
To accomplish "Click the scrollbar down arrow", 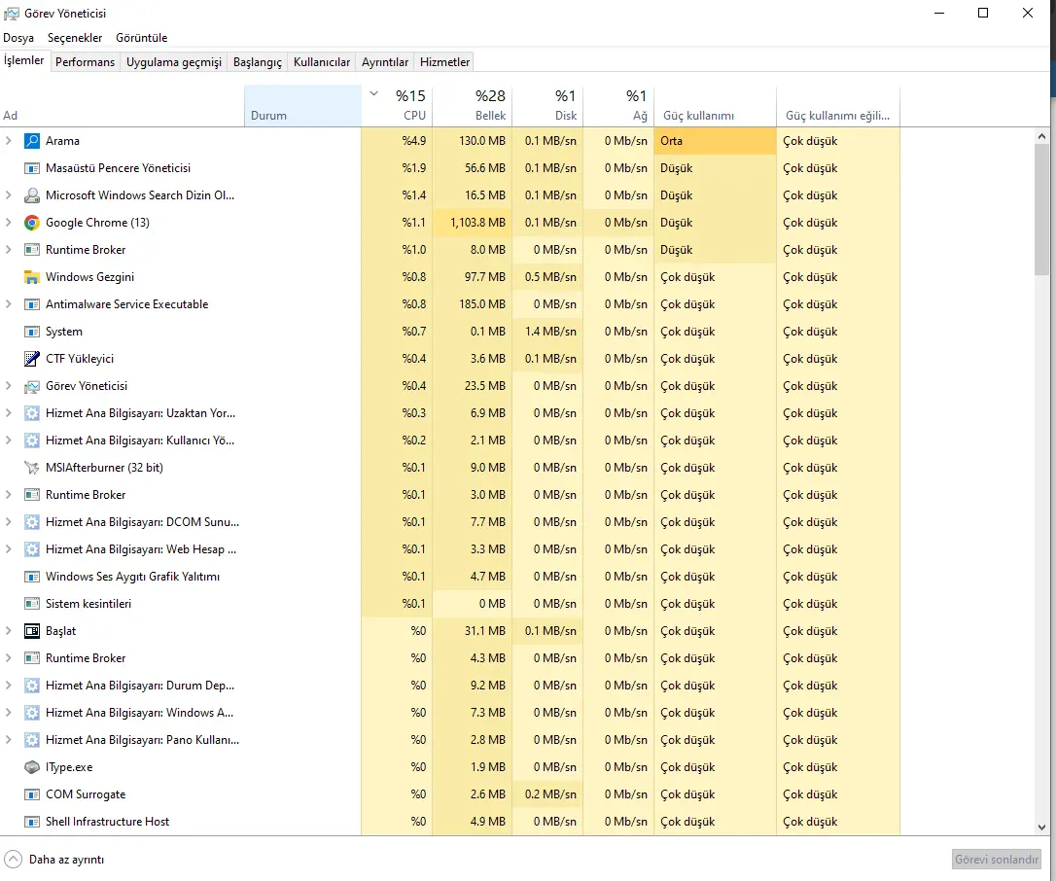I will tap(1041, 828).
